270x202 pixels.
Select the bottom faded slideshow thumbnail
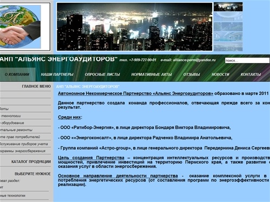tap(228, 46)
